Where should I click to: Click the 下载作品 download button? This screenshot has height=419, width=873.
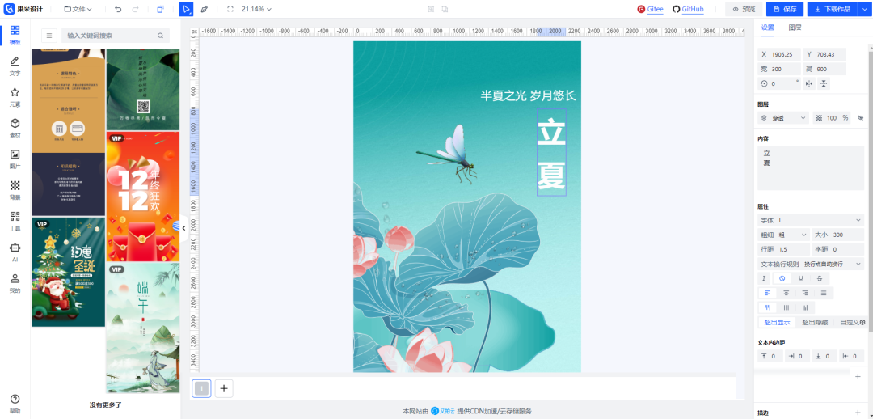pyautogui.click(x=833, y=9)
